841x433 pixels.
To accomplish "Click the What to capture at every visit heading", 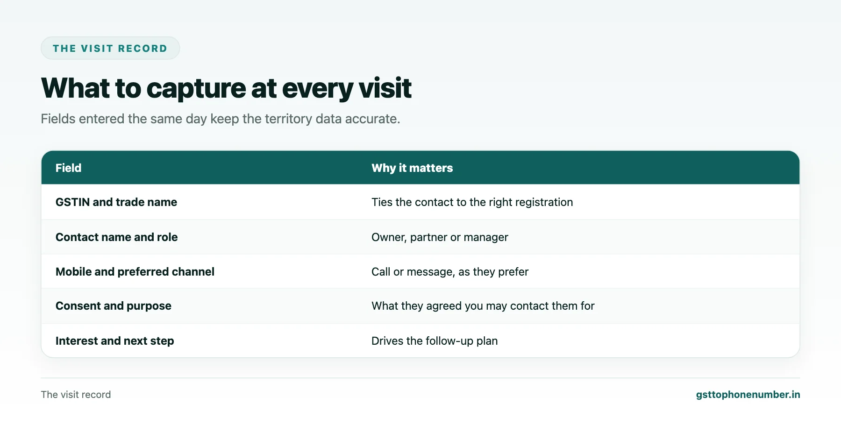I will [226, 88].
